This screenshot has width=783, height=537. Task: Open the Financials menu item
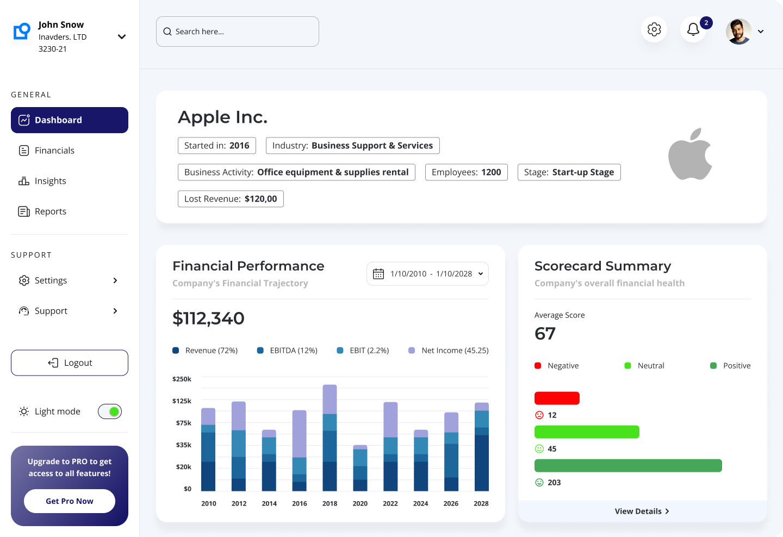click(x=54, y=151)
